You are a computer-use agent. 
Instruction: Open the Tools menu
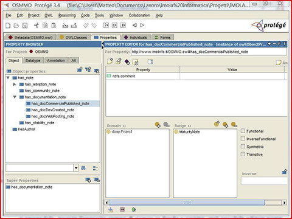(99, 15)
